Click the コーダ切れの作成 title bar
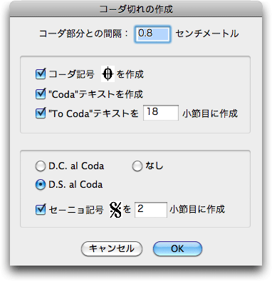The width and height of the screenshot is (272, 282). tap(136, 9)
